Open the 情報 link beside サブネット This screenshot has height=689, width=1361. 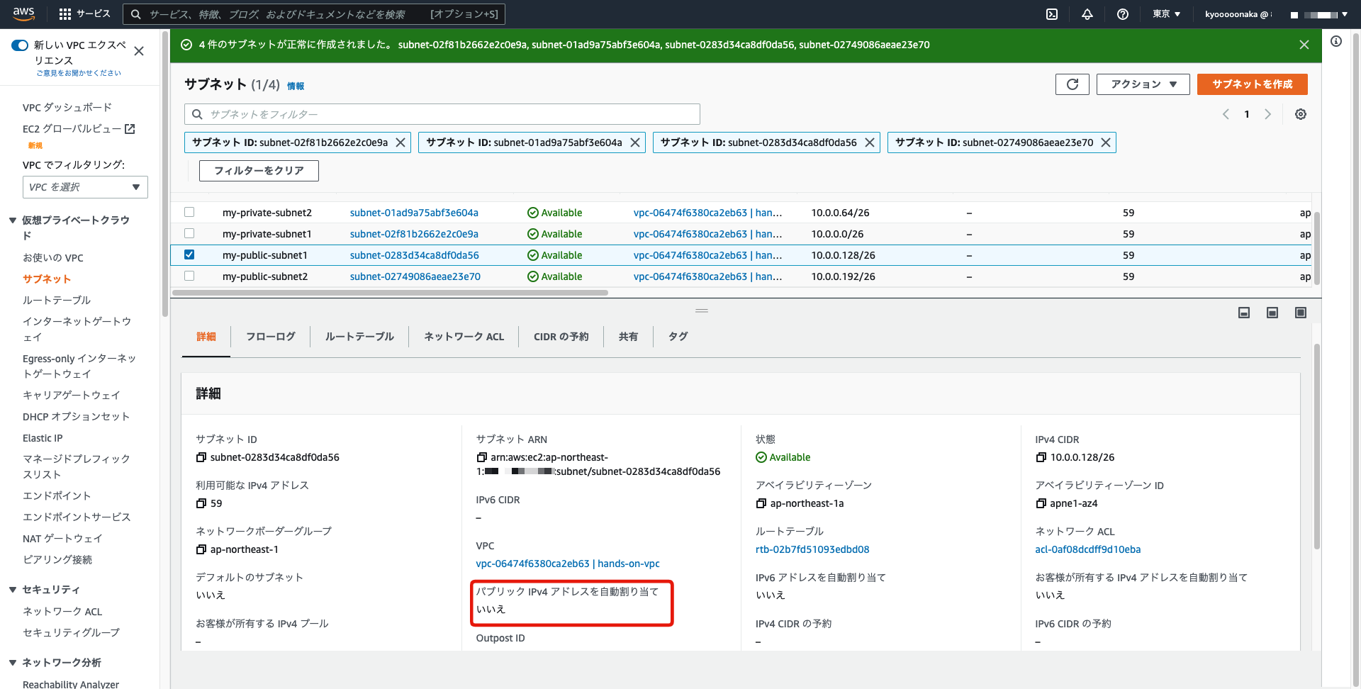tap(296, 86)
